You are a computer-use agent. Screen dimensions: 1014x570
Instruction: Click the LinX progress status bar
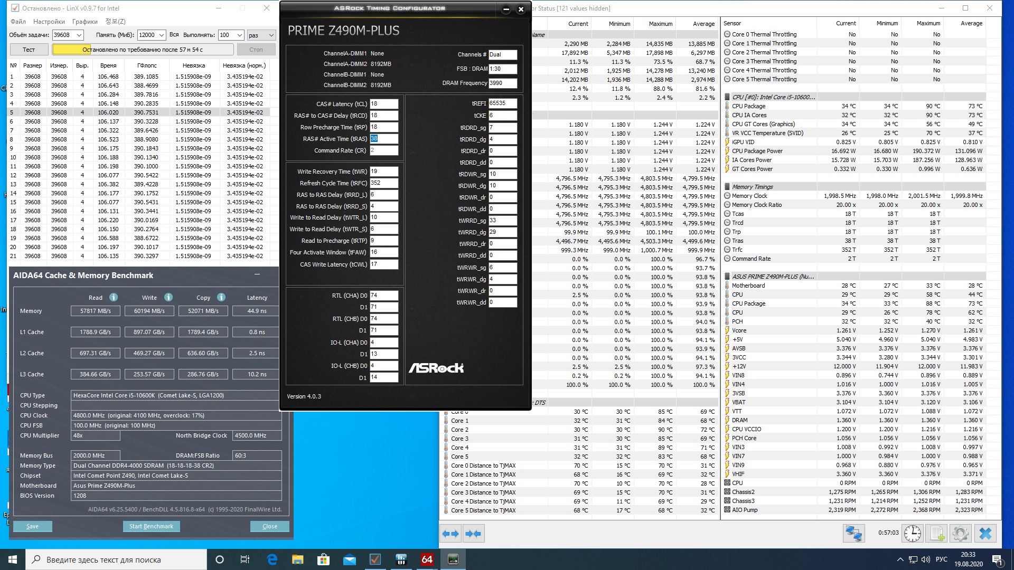click(143, 50)
